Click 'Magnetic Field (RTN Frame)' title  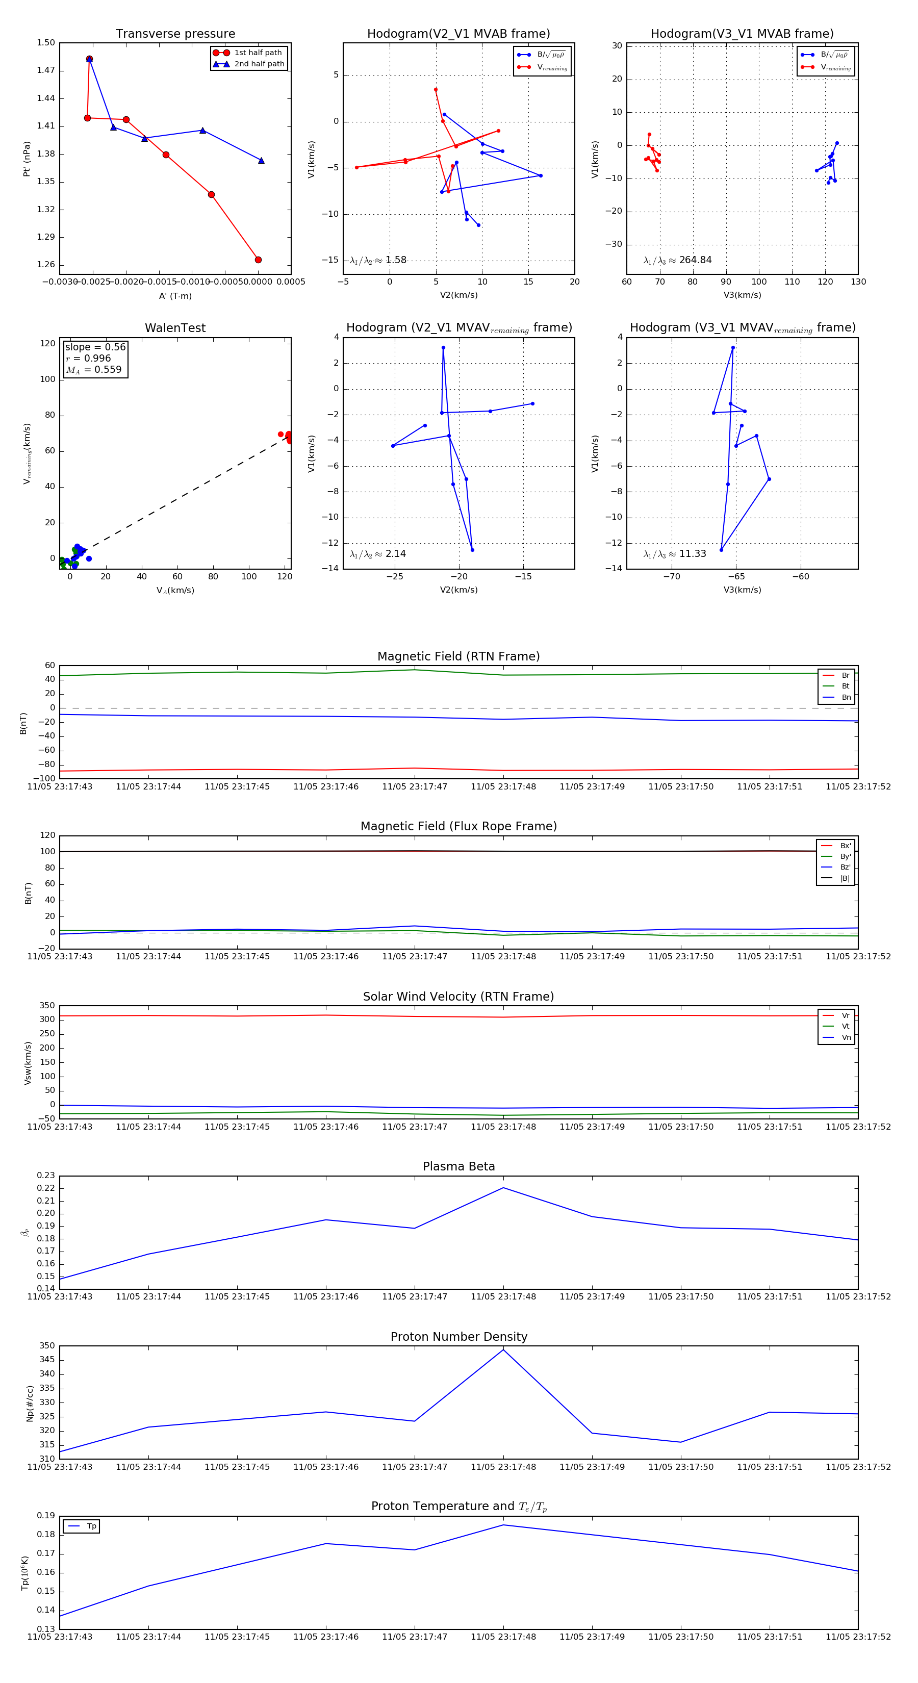pyautogui.click(x=458, y=656)
